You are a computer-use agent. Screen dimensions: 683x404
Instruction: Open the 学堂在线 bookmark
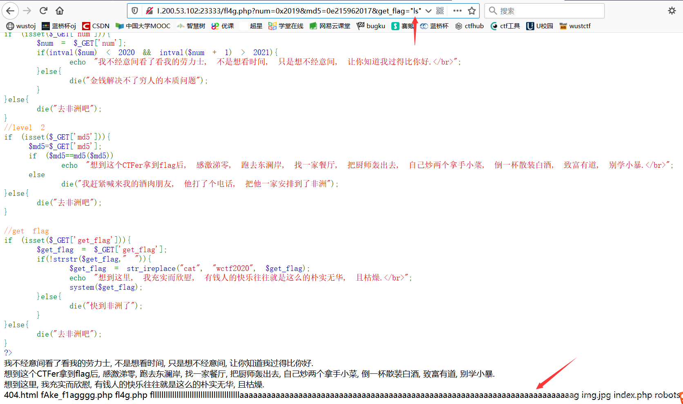[286, 26]
